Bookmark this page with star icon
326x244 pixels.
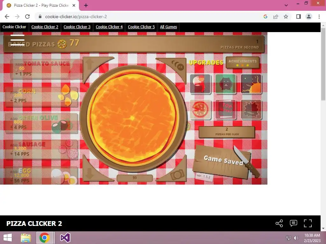click(x=286, y=17)
